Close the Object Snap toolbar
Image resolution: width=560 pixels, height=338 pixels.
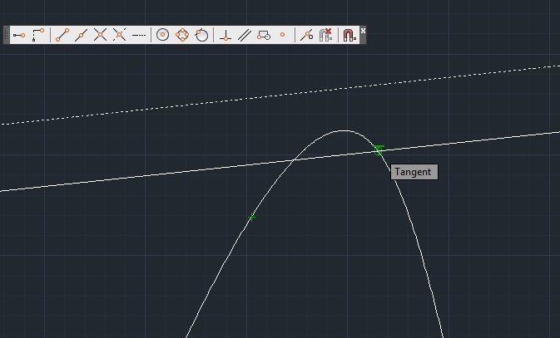tap(364, 31)
